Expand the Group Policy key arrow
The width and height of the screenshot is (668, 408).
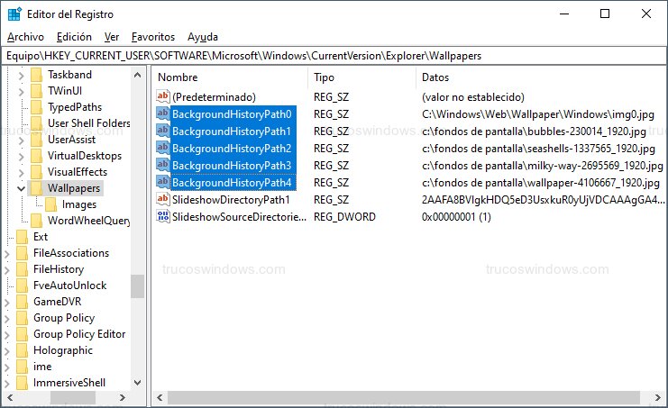(x=6, y=318)
